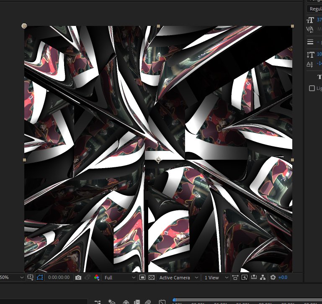322x304 pixels.
Task: Toggle hide shy layers in timeline
Action: tap(126, 302)
